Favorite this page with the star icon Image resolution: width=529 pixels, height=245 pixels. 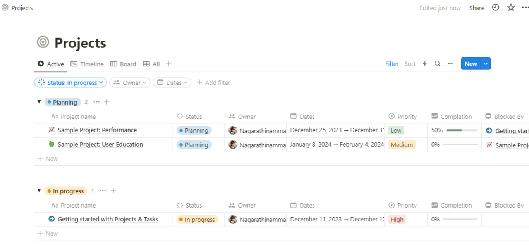pyautogui.click(x=511, y=8)
